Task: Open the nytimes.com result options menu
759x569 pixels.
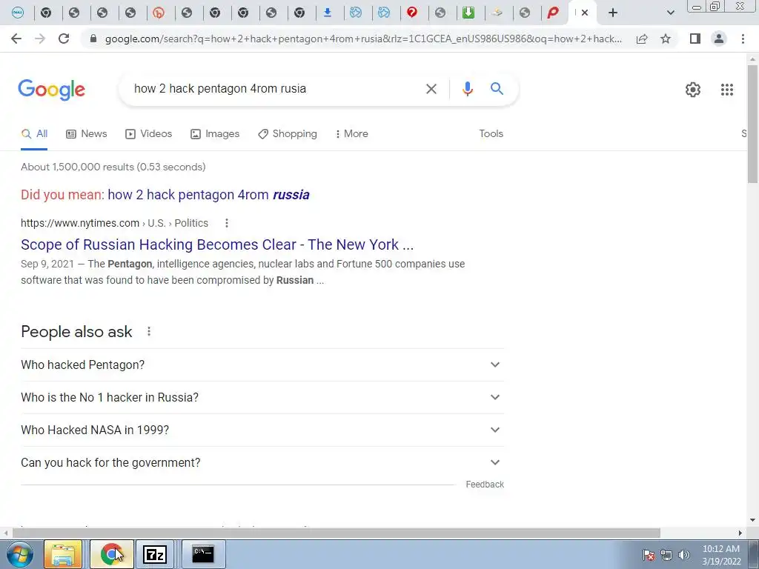Action: (x=227, y=223)
